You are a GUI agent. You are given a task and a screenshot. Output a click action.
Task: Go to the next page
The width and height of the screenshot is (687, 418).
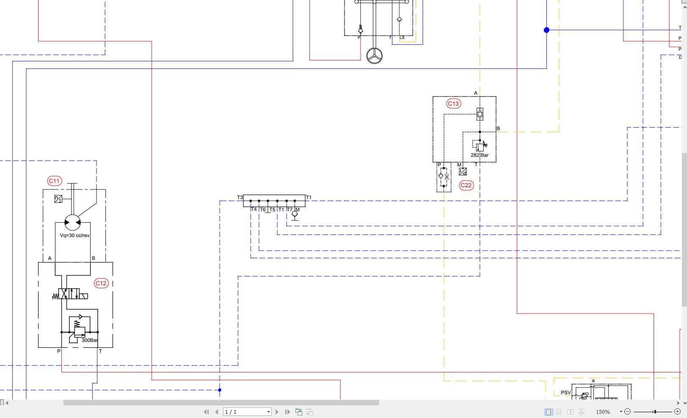click(277, 412)
